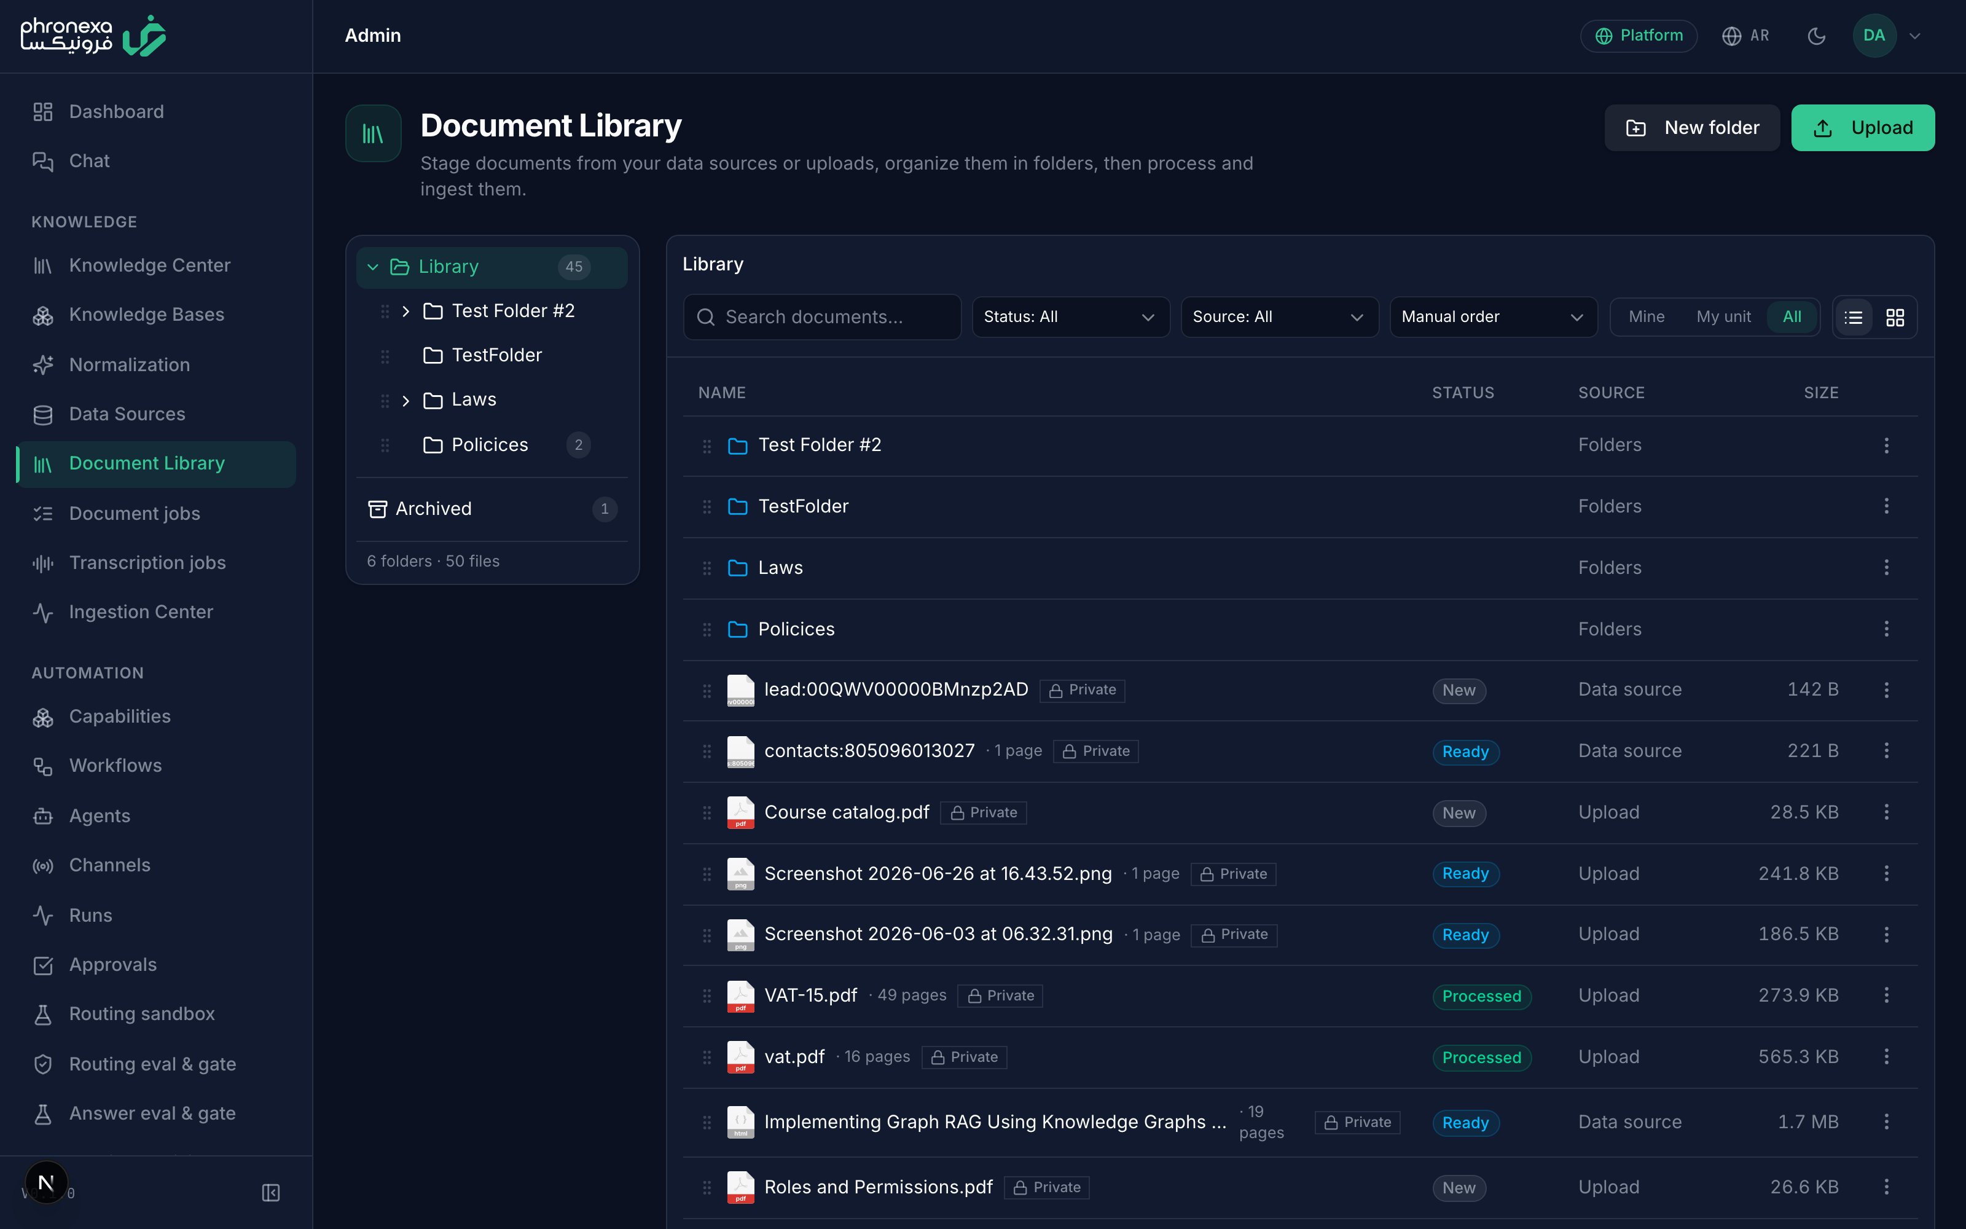Click the Approvals checkbox icon
1966x1229 pixels.
coord(43,965)
